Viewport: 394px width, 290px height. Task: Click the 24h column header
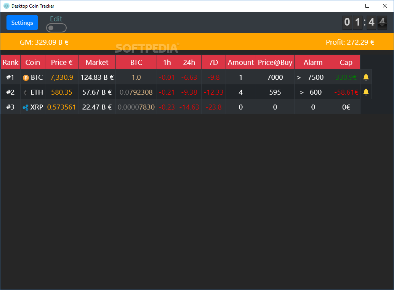coord(189,62)
